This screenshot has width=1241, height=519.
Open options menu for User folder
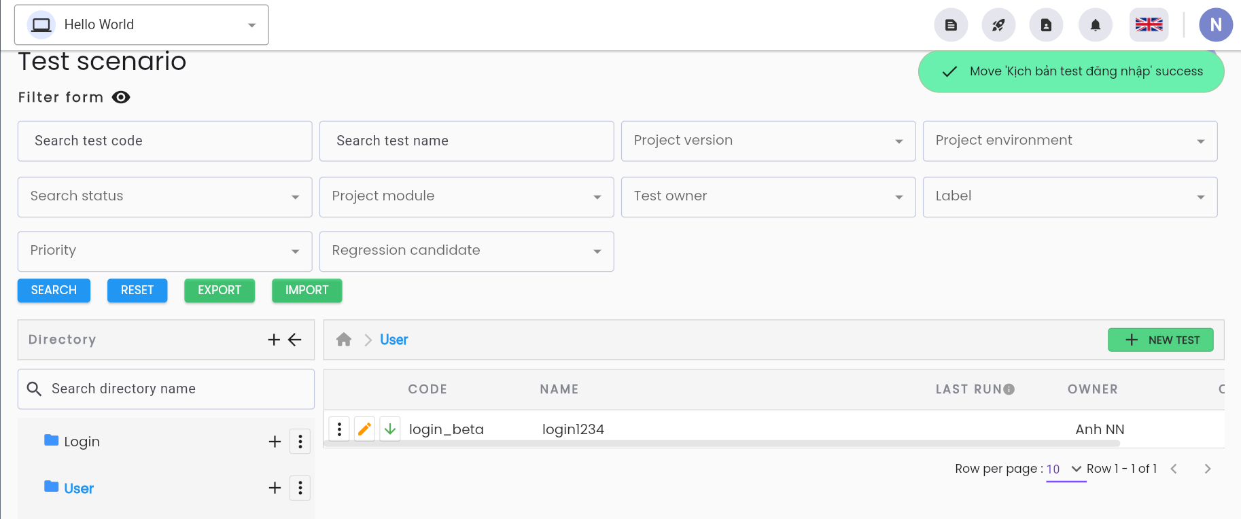pos(300,488)
